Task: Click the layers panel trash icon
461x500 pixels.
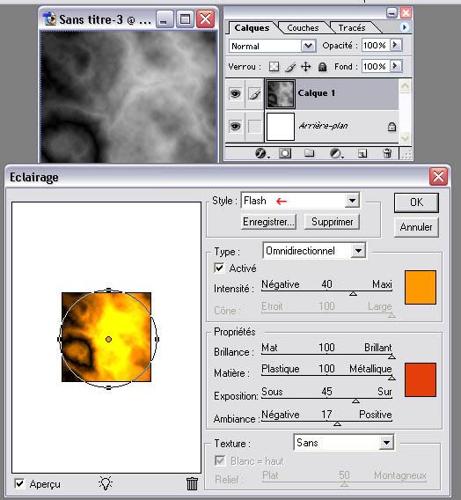Action: tap(387, 153)
